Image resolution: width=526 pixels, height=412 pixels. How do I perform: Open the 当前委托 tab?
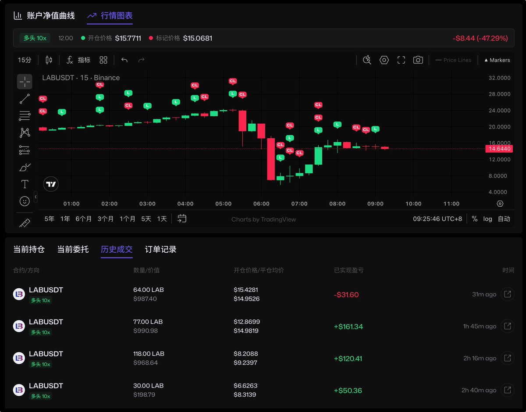click(x=73, y=249)
